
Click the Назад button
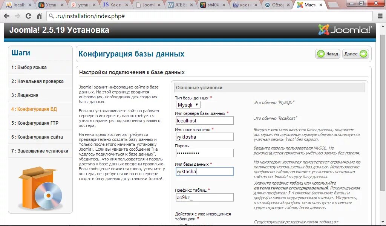click(x=328, y=54)
